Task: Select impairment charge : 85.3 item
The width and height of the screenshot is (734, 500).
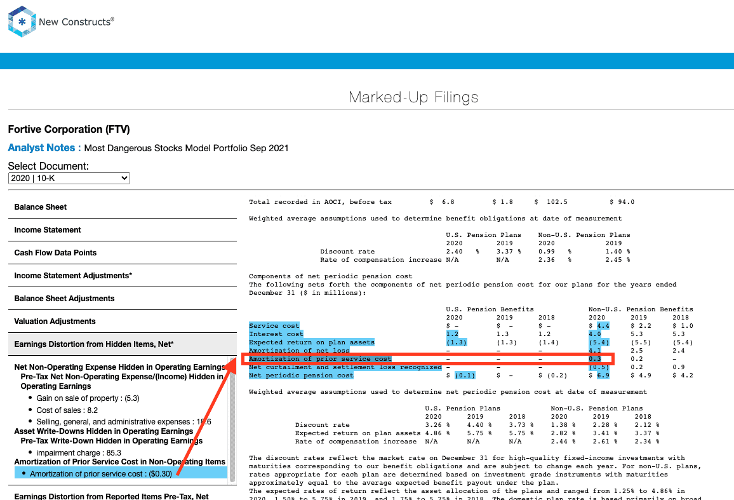Action: pyautogui.click(x=79, y=453)
